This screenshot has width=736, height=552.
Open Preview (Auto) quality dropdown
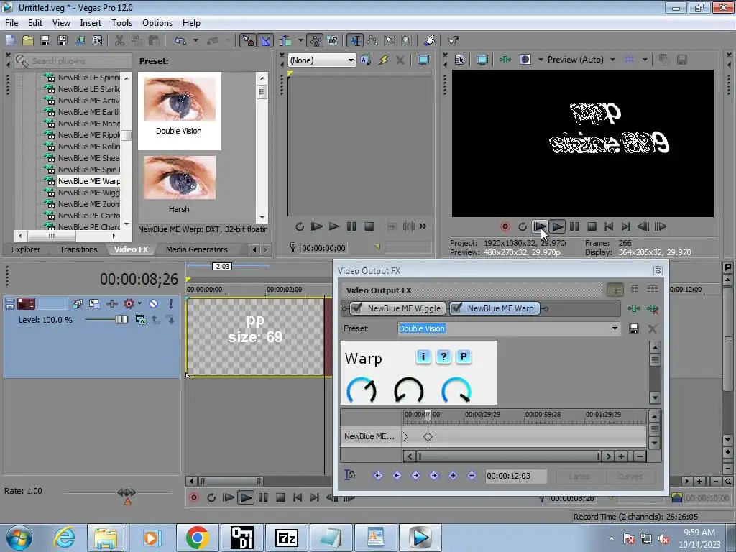[x=612, y=60]
